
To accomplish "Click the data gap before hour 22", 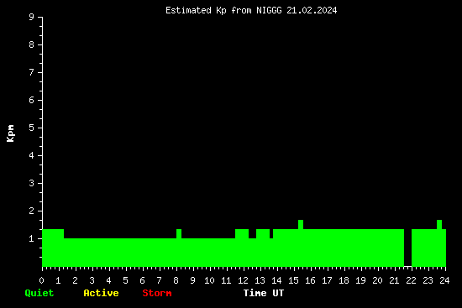I will click(x=407, y=248).
